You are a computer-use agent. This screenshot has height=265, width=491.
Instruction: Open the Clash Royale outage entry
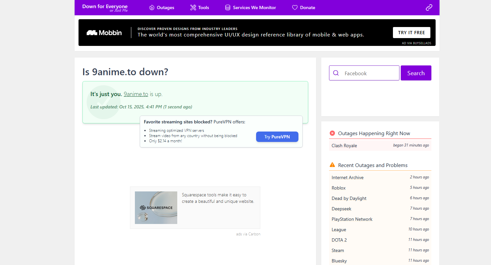pyautogui.click(x=344, y=146)
